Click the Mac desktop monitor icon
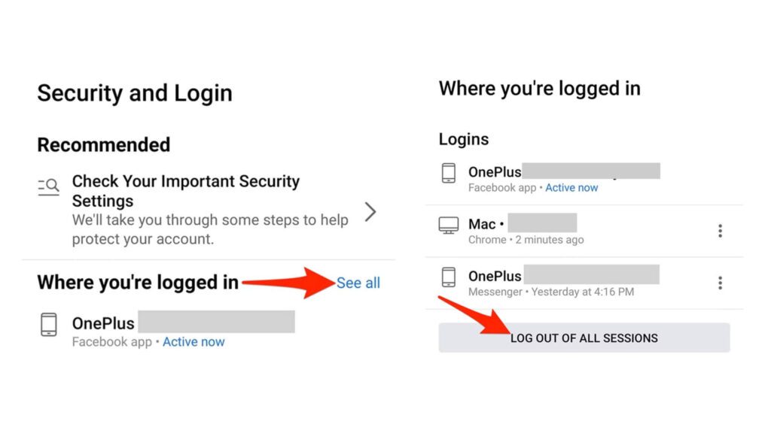771x433 pixels. (449, 226)
